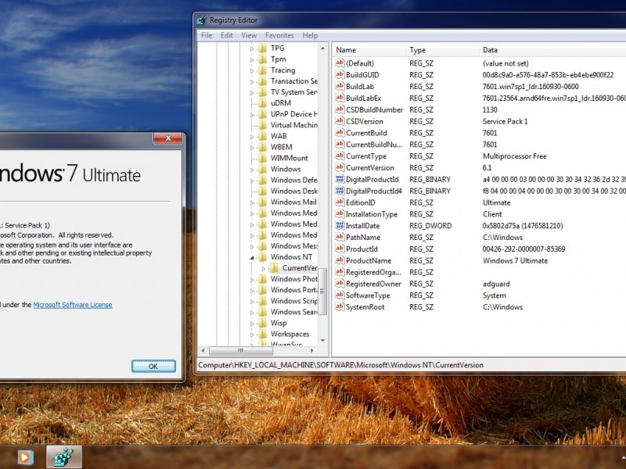
Task: Sort values by the Type column header
Action: point(442,50)
